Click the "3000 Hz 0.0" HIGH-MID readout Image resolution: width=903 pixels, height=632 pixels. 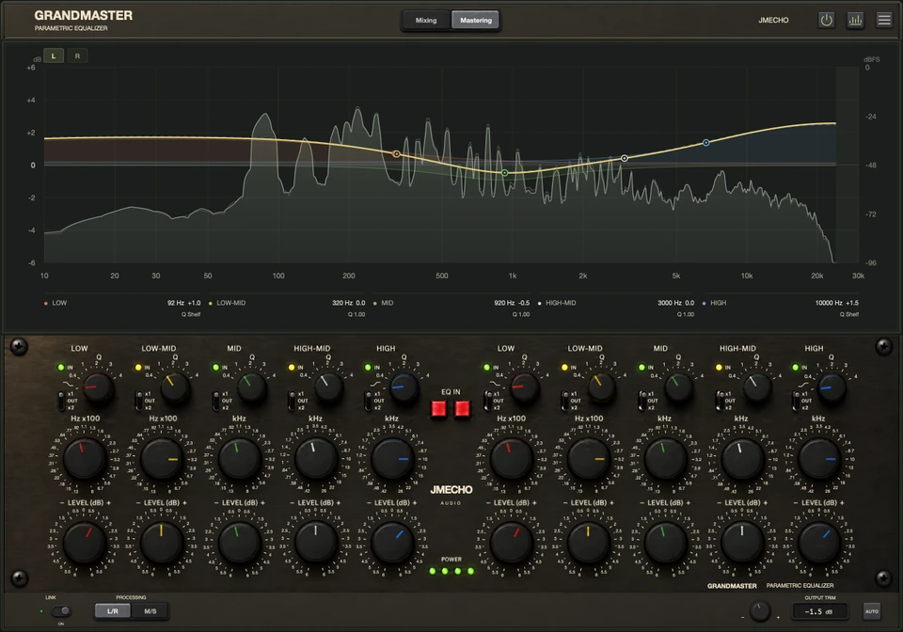click(676, 303)
